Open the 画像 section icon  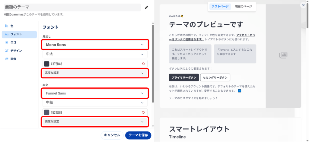point(7,59)
